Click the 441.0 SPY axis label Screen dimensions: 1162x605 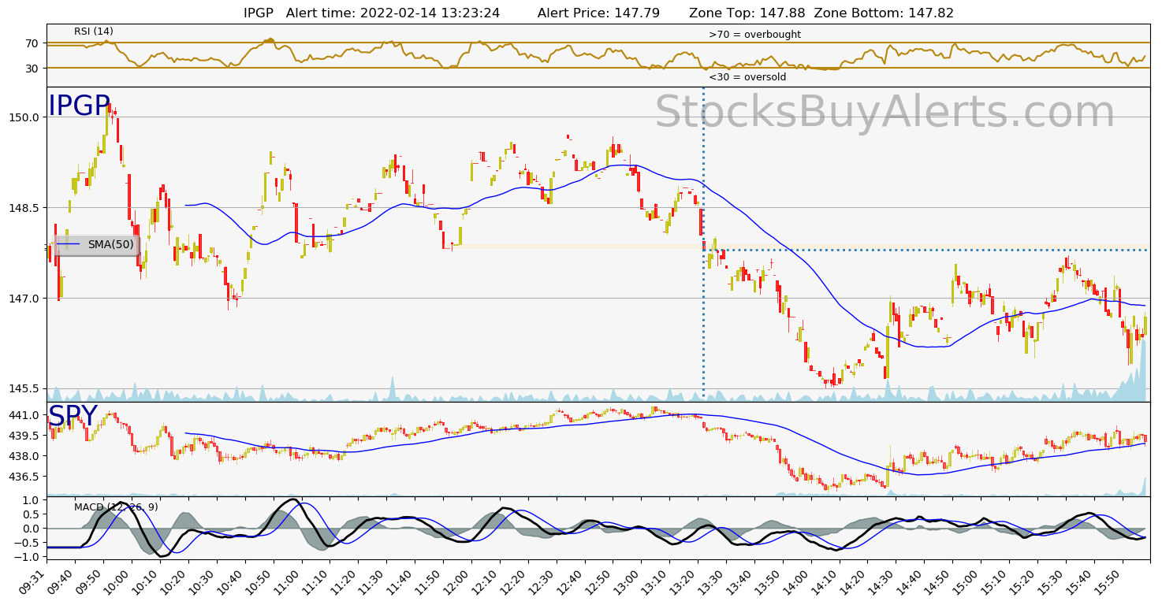pyautogui.click(x=26, y=415)
